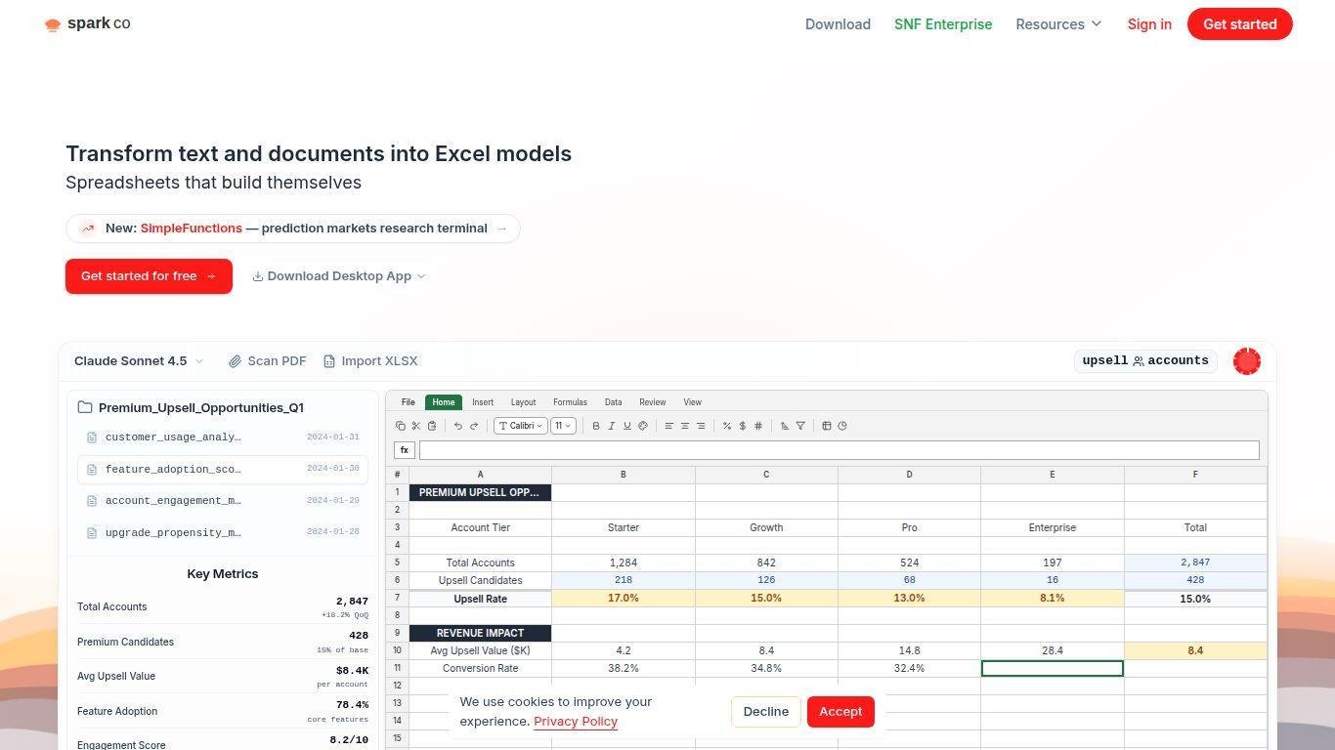The width and height of the screenshot is (1335, 750).
Task: Click the scissors cut icon
Action: click(415, 426)
